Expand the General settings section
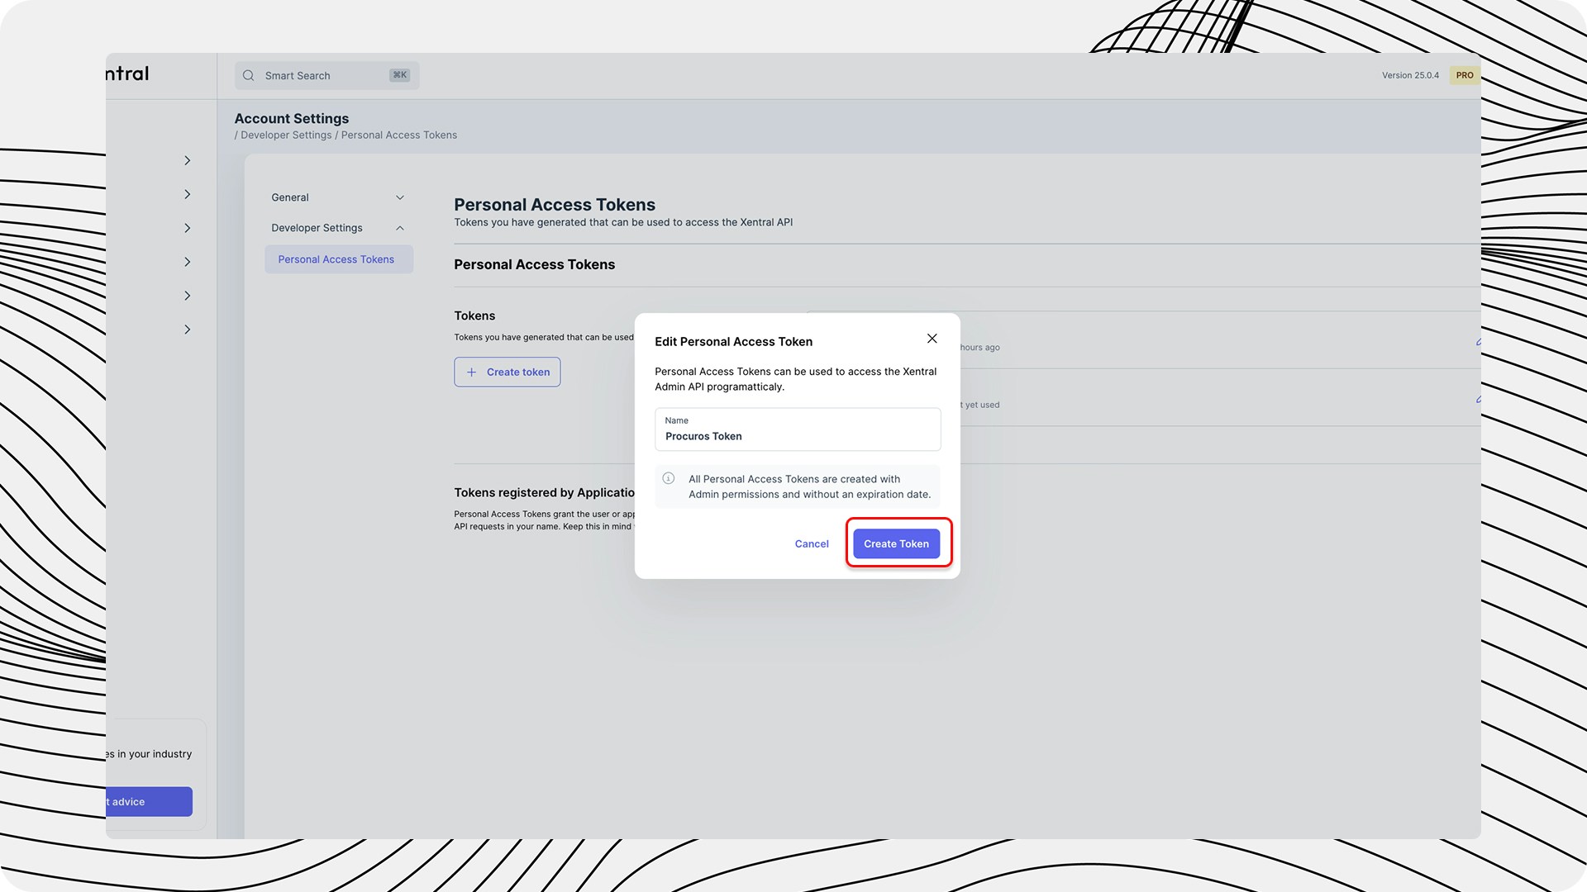This screenshot has width=1587, height=892. (400, 197)
